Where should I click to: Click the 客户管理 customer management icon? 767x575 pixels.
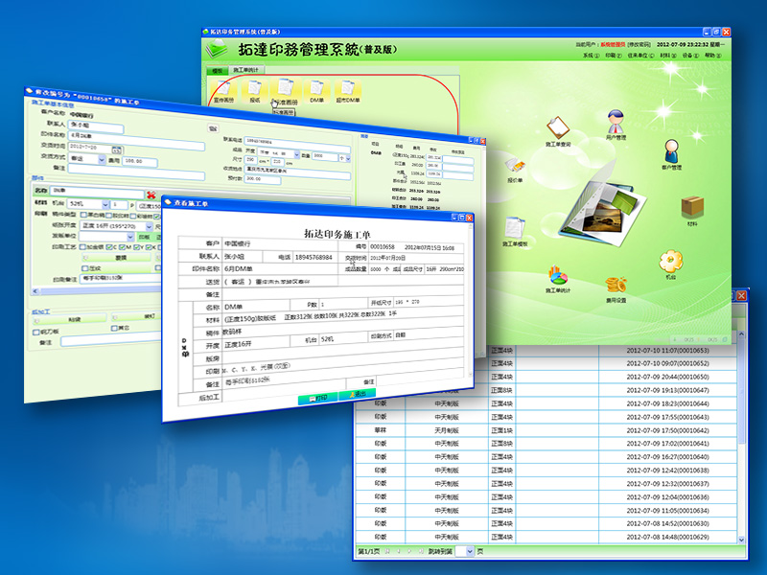tap(671, 150)
